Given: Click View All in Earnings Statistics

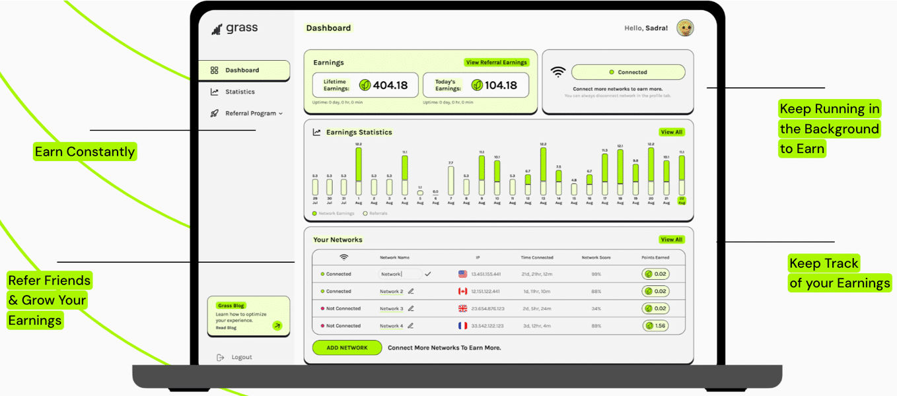Looking at the screenshot, I should (x=672, y=132).
